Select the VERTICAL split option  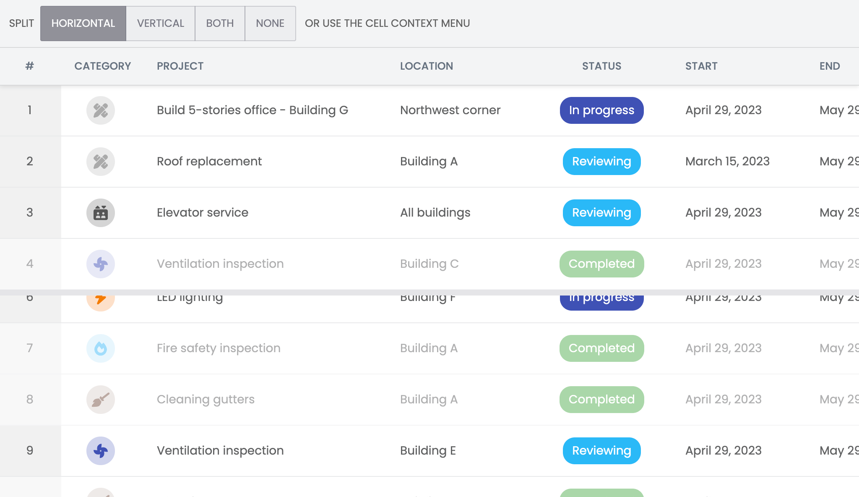(161, 24)
